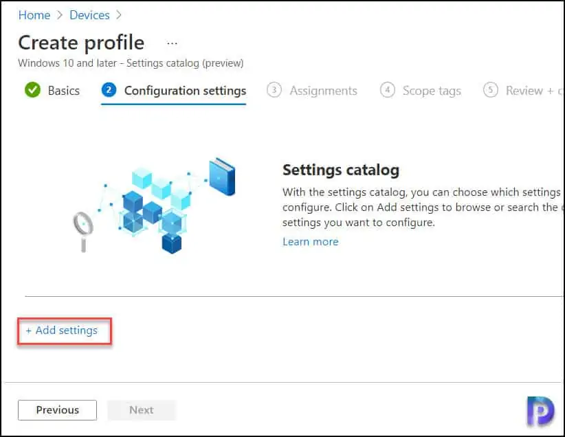
Task: Open the Home breadcrumb link
Action: 34,15
